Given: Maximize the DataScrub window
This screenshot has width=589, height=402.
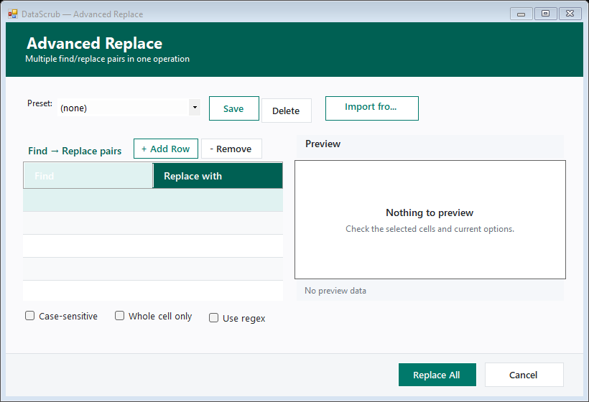Looking at the screenshot, I should 545,14.
